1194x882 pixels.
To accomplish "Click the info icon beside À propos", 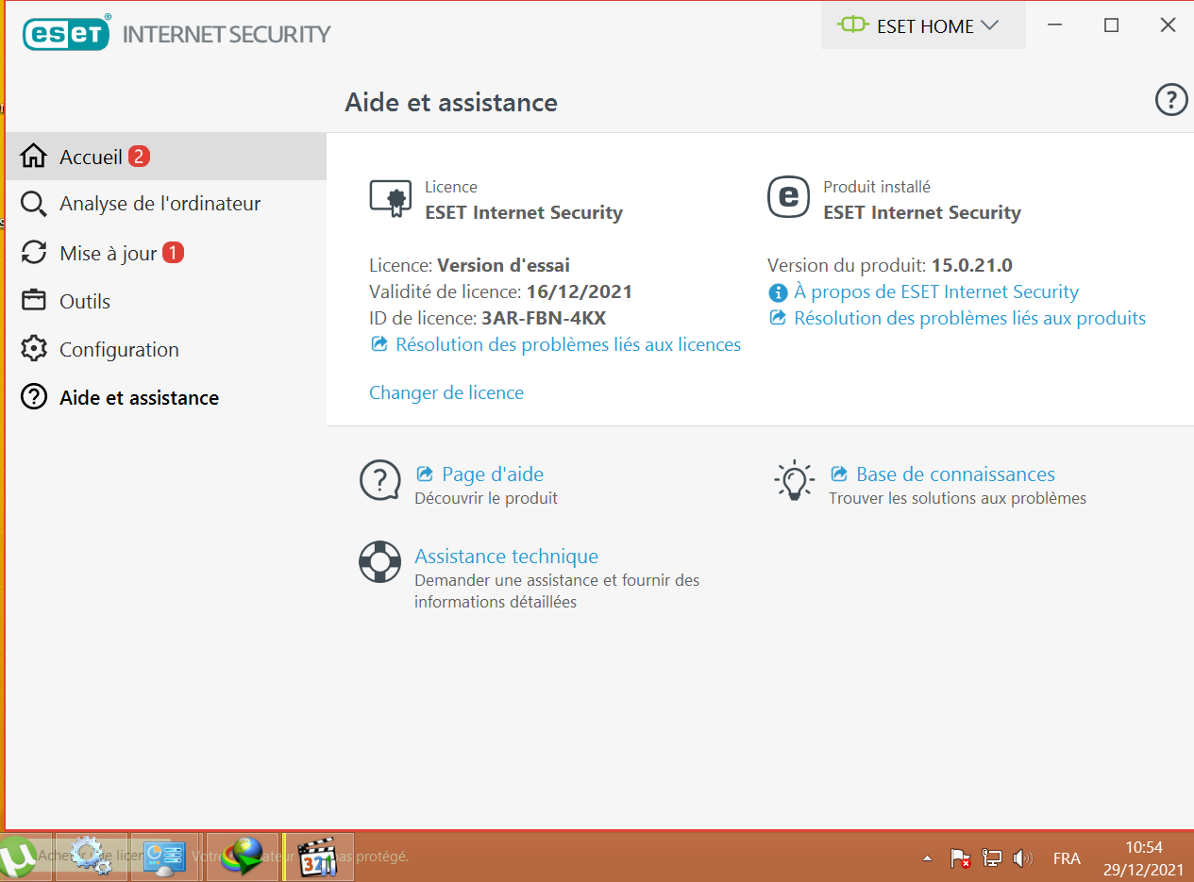I will 778,292.
